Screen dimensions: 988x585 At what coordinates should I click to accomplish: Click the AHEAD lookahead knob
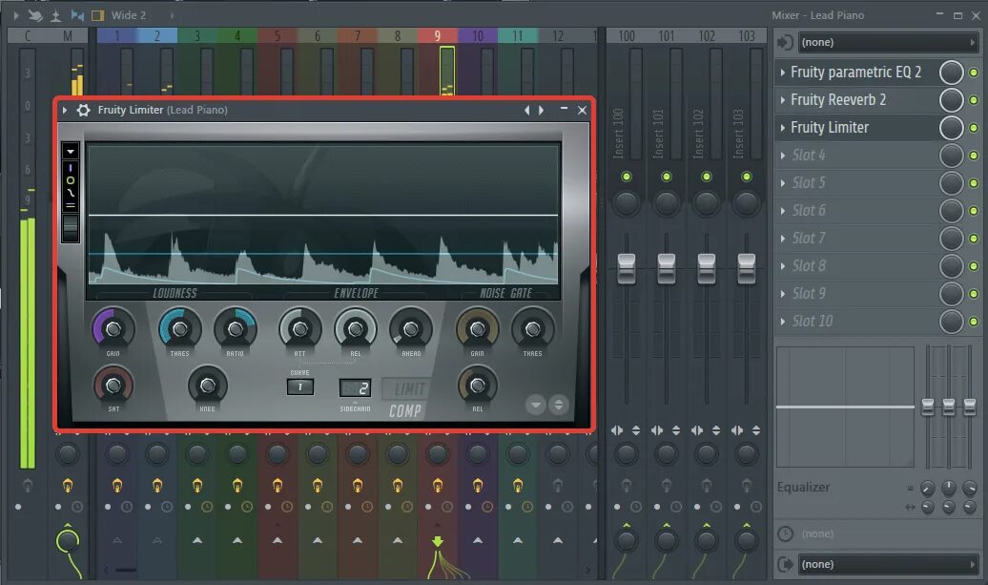point(411,328)
